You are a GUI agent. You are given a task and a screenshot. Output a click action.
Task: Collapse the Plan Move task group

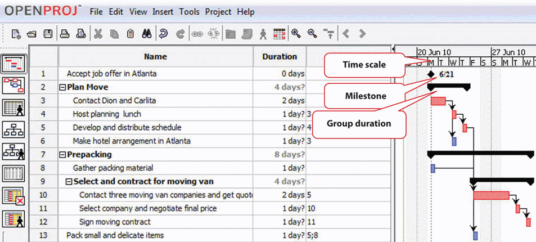point(63,87)
